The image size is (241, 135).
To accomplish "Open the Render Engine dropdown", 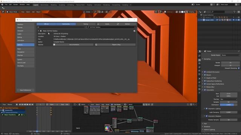I will (x=230, y=55).
